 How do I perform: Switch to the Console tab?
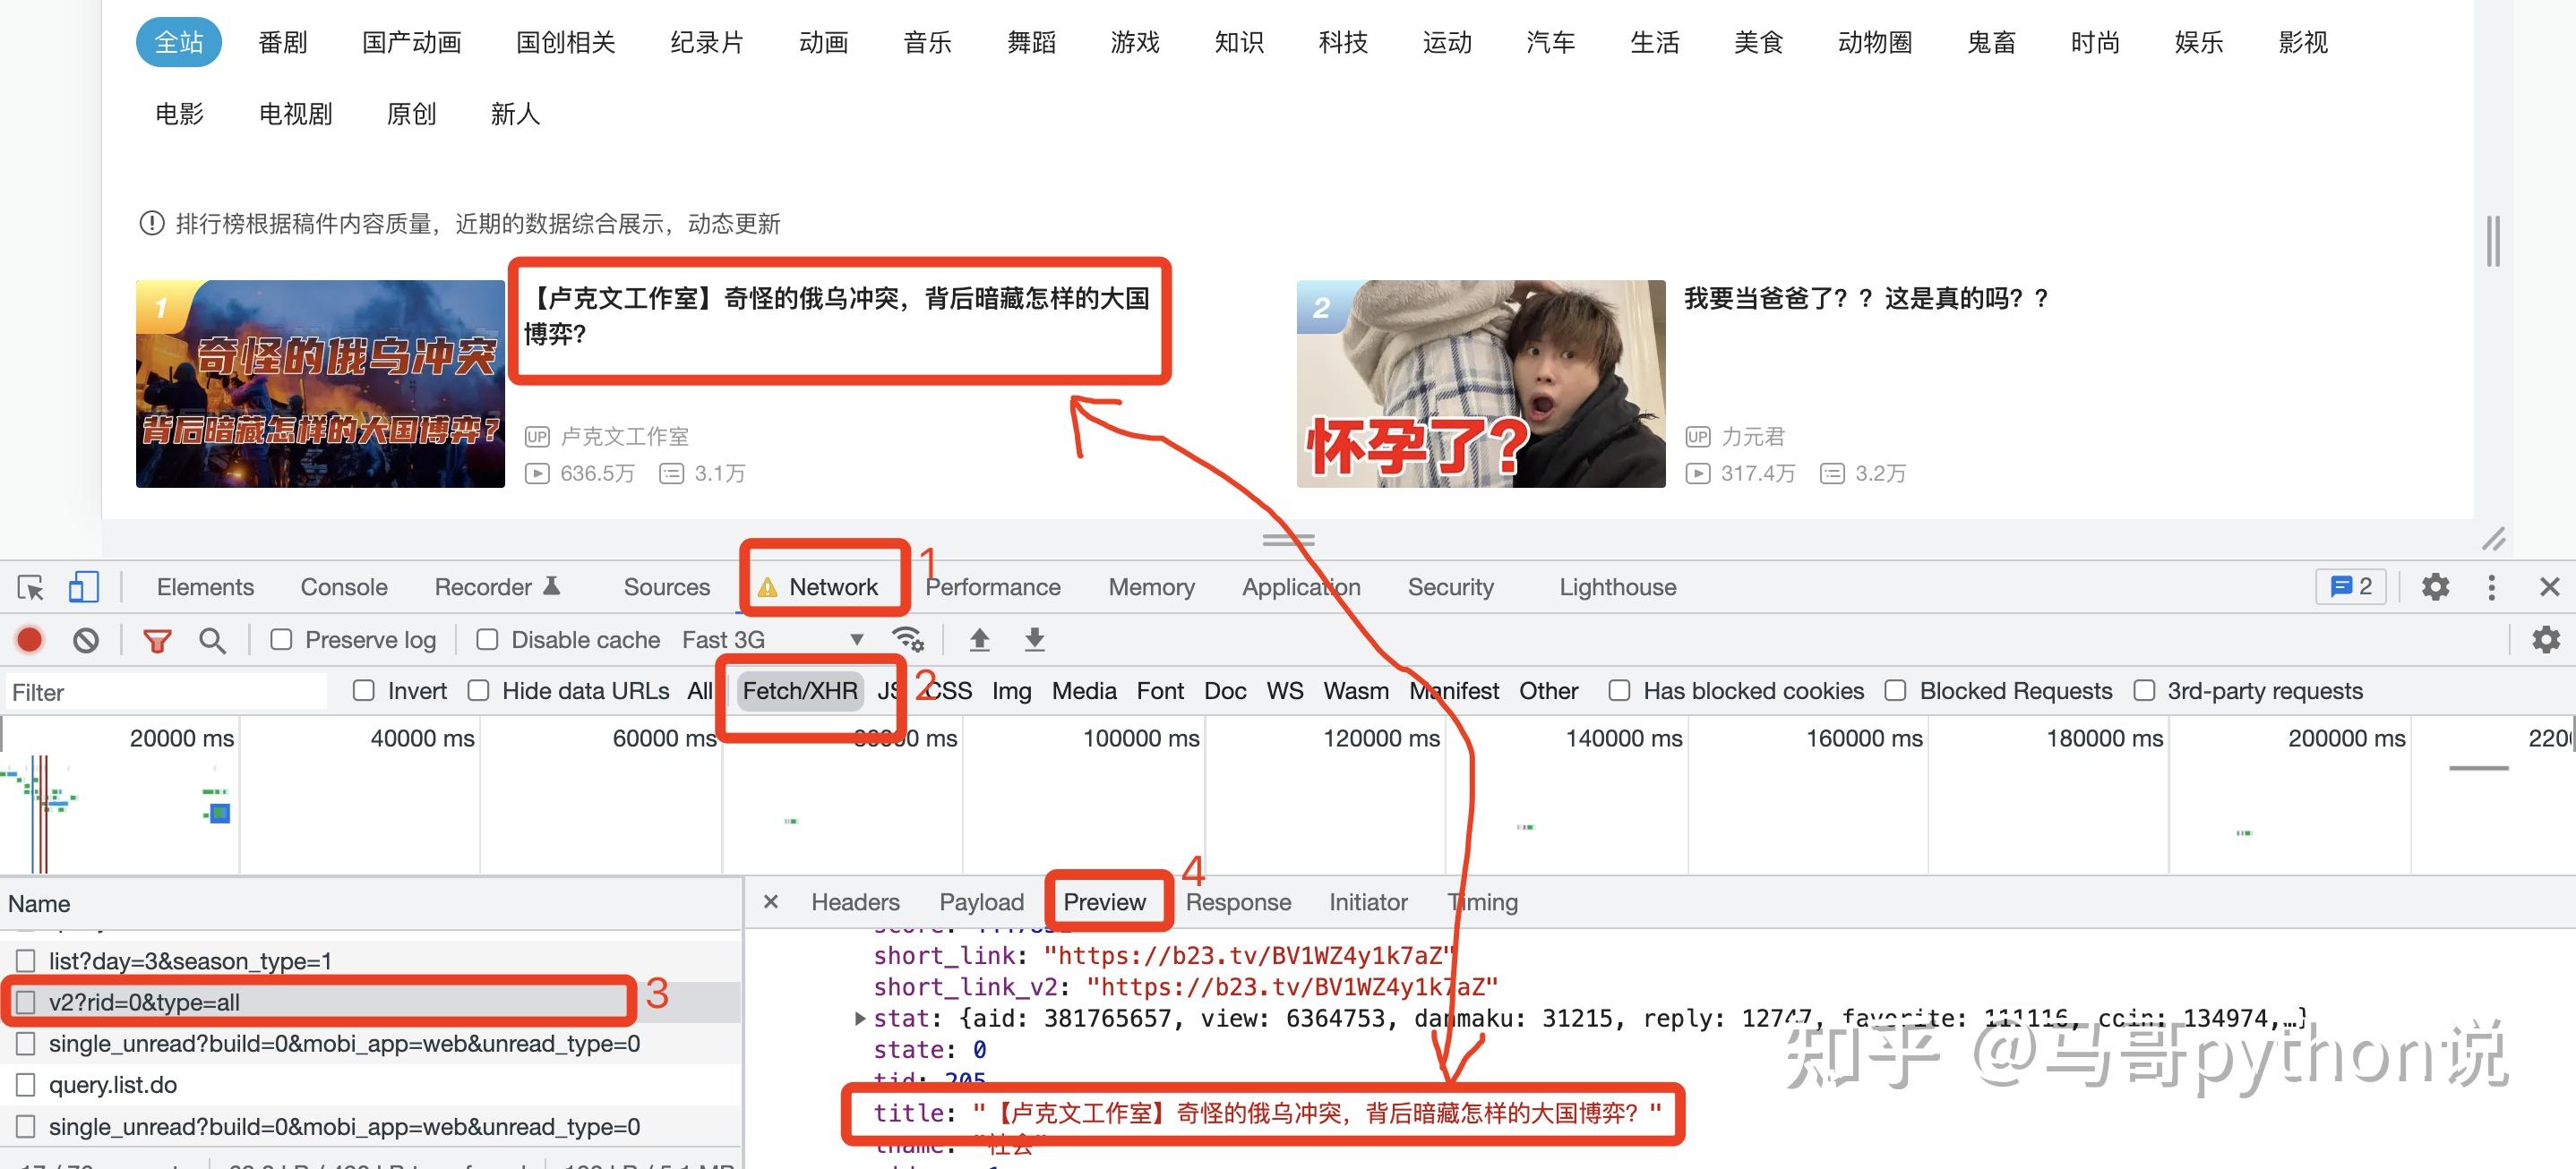tap(343, 587)
